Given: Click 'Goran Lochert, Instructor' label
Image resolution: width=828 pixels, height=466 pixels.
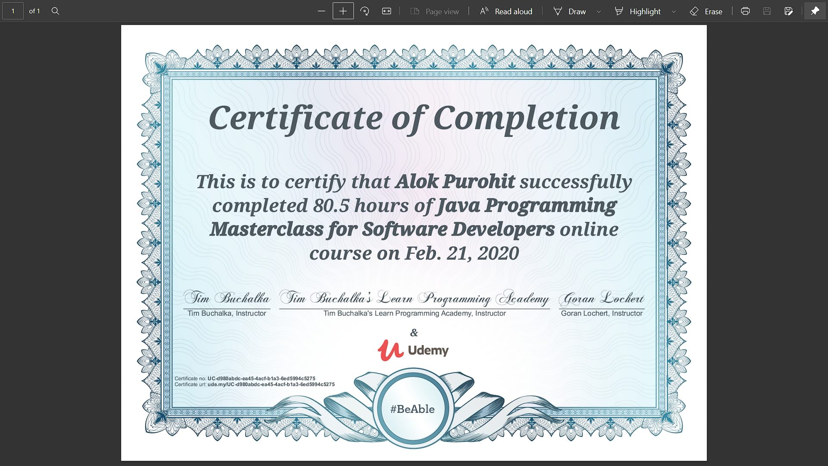Looking at the screenshot, I should [x=602, y=313].
